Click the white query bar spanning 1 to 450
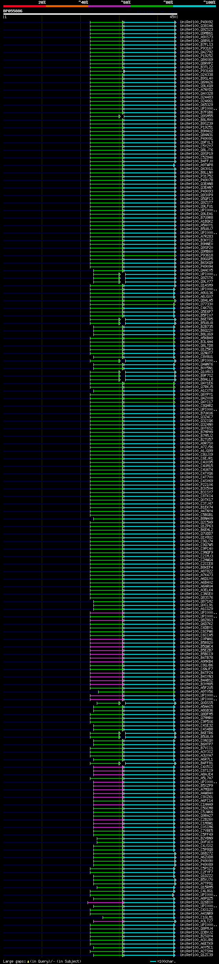This screenshot has height=964, width=219. (90, 14)
